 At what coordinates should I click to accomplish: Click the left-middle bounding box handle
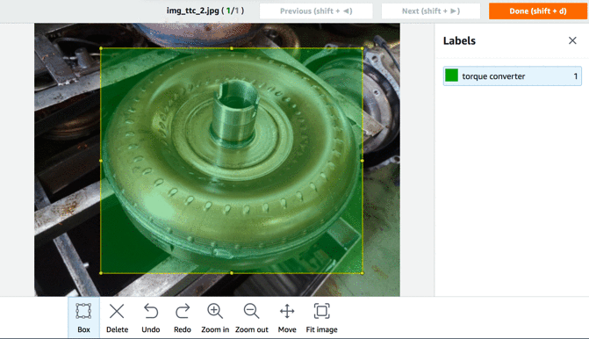101,161
